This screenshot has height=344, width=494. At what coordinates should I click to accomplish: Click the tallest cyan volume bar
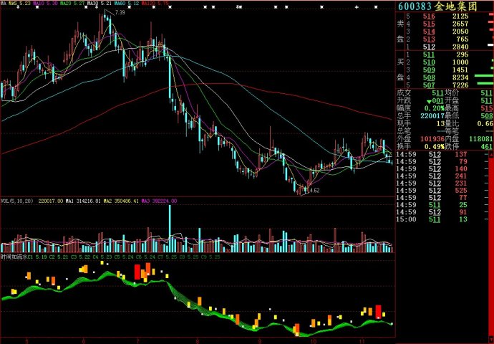click(x=170, y=229)
